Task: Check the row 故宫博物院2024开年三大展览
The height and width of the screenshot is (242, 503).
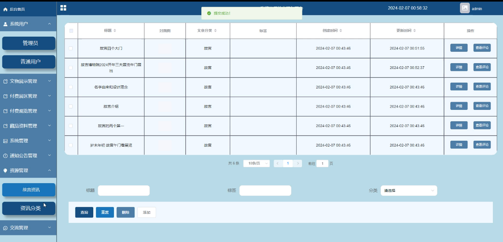Action: pos(71,68)
